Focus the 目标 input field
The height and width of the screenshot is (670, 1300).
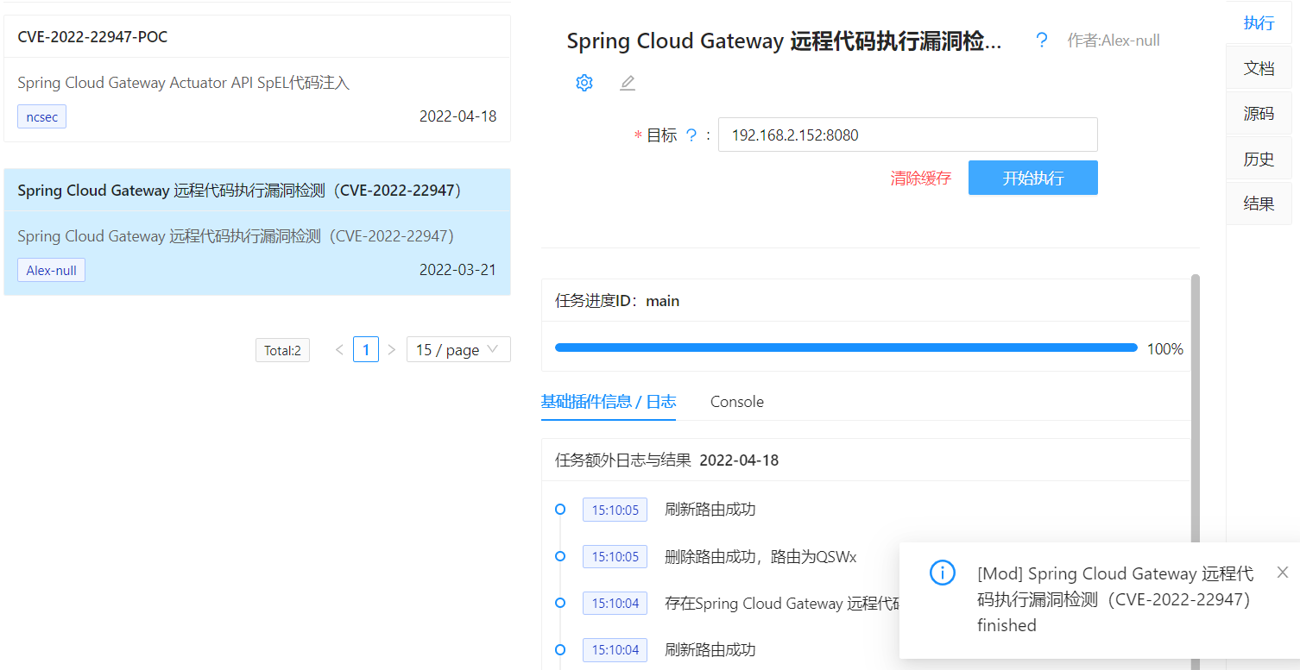point(908,135)
